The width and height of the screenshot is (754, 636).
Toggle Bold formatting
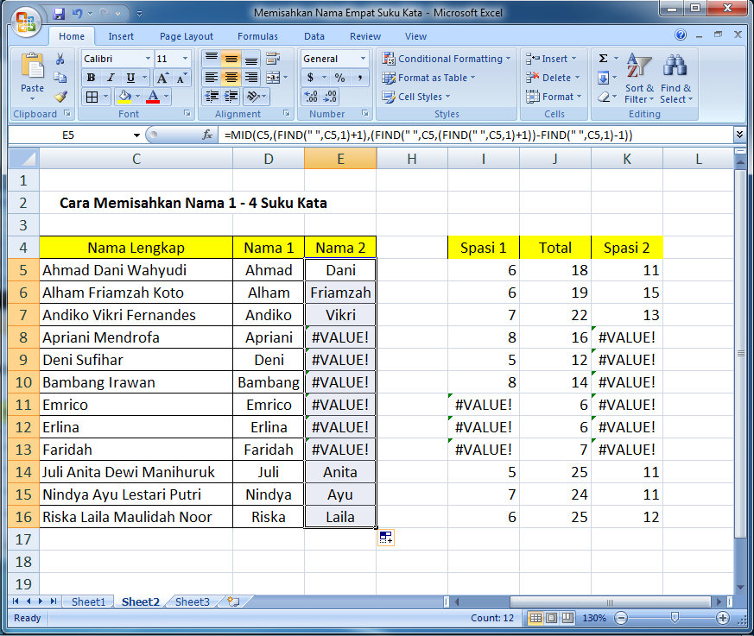tap(91, 78)
